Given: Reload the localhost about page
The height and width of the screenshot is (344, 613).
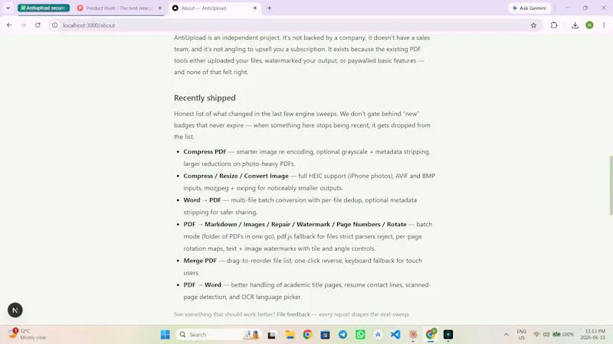Looking at the screenshot, I should (x=38, y=25).
